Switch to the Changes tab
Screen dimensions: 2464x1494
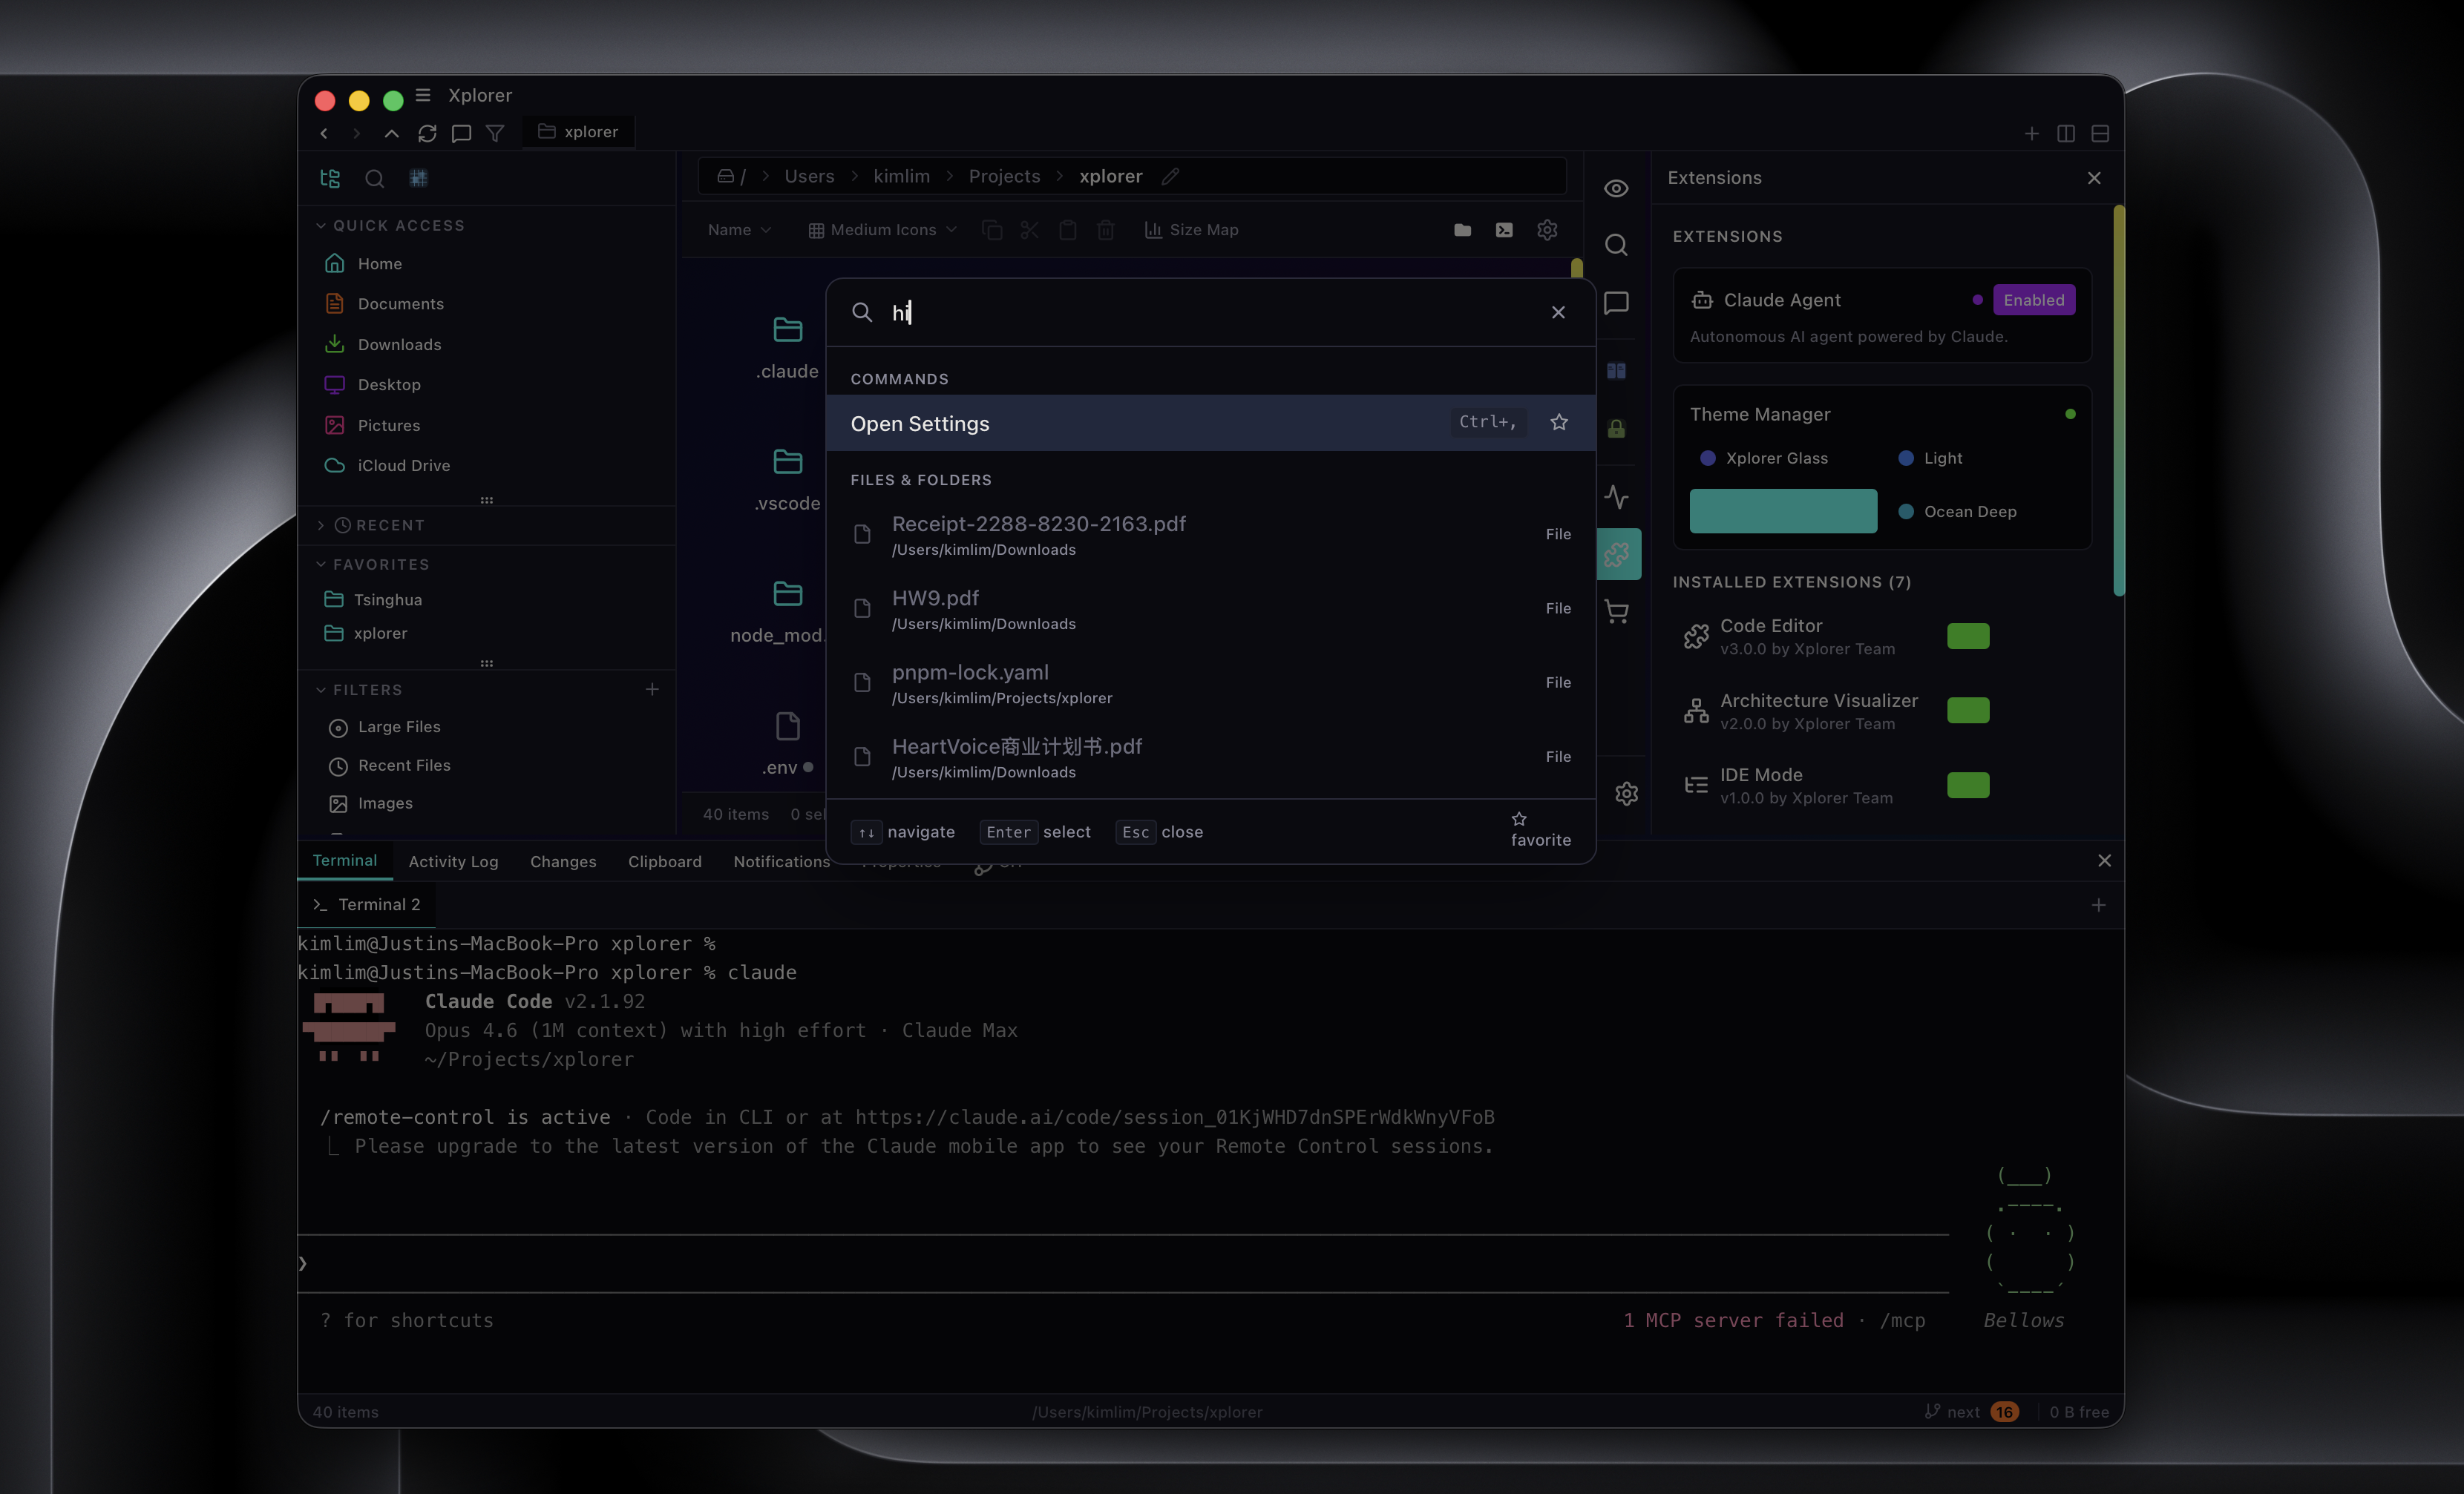click(x=562, y=861)
